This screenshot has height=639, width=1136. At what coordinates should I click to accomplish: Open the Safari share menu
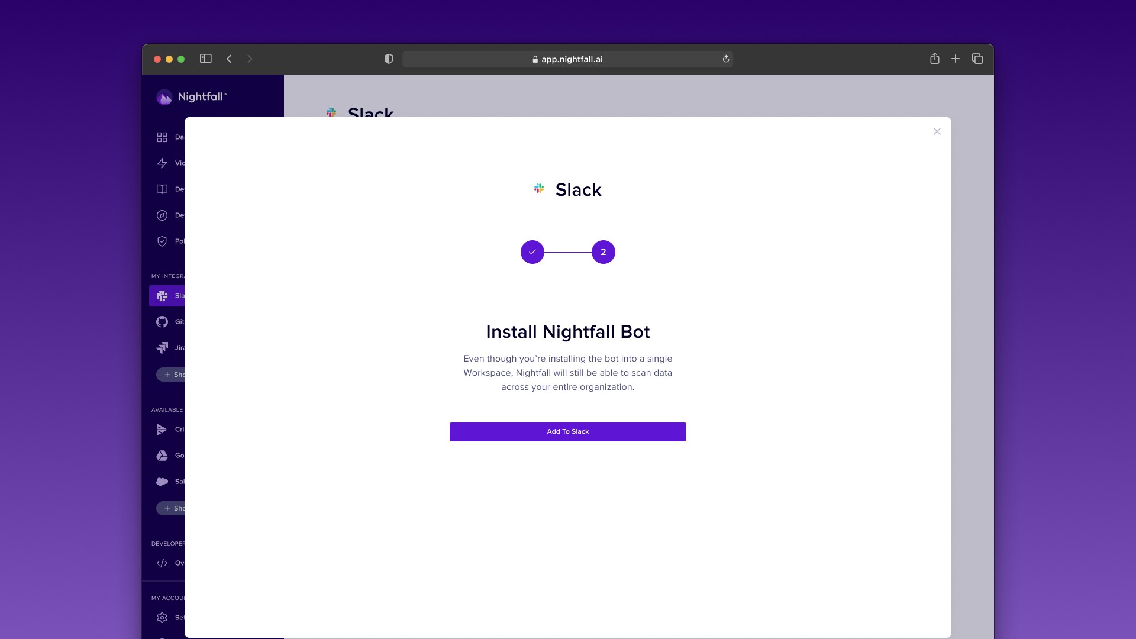tap(935, 58)
